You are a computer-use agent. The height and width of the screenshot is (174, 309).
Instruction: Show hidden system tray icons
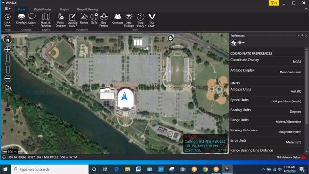point(264,169)
